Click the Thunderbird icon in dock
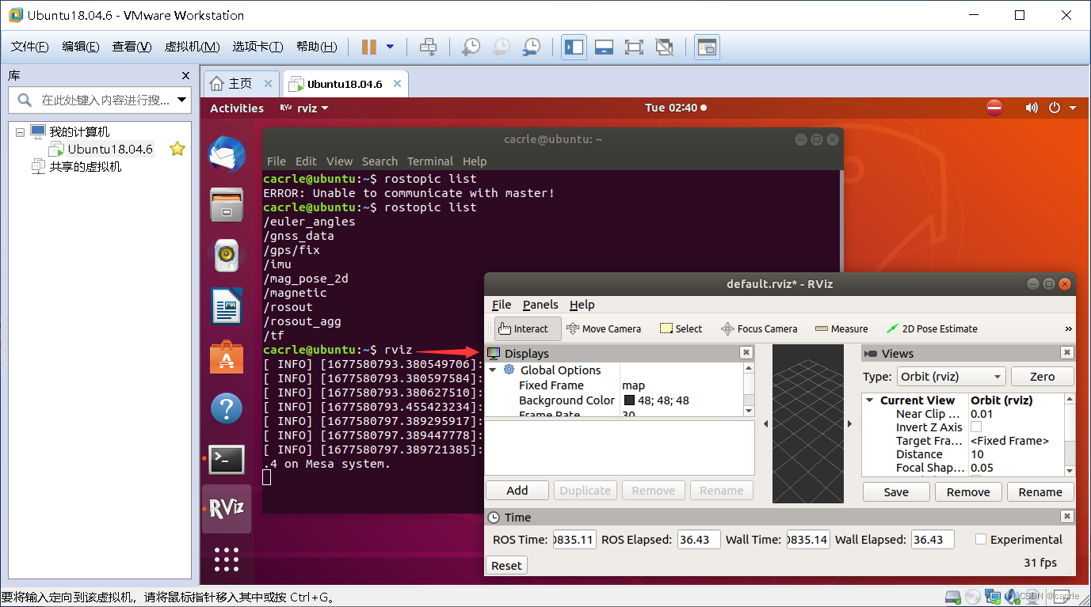Screen dimensions: 1091x607 227,154
